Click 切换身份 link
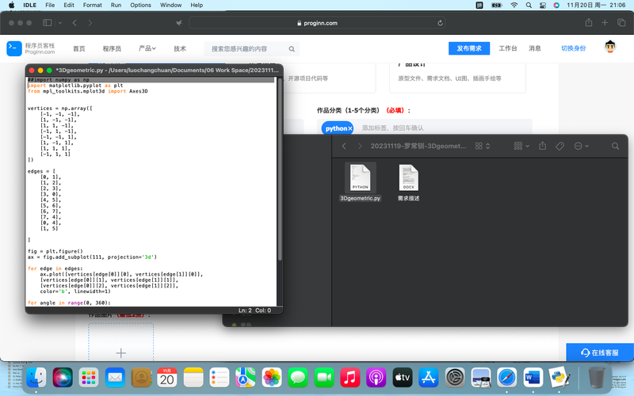634x396 pixels. point(573,48)
